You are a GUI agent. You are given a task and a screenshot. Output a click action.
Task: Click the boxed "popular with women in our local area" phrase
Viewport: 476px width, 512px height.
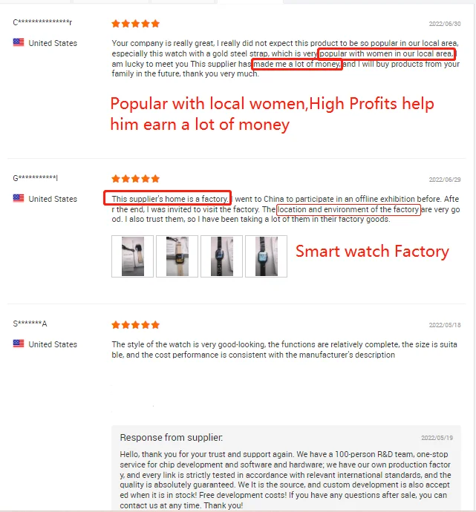(387, 53)
